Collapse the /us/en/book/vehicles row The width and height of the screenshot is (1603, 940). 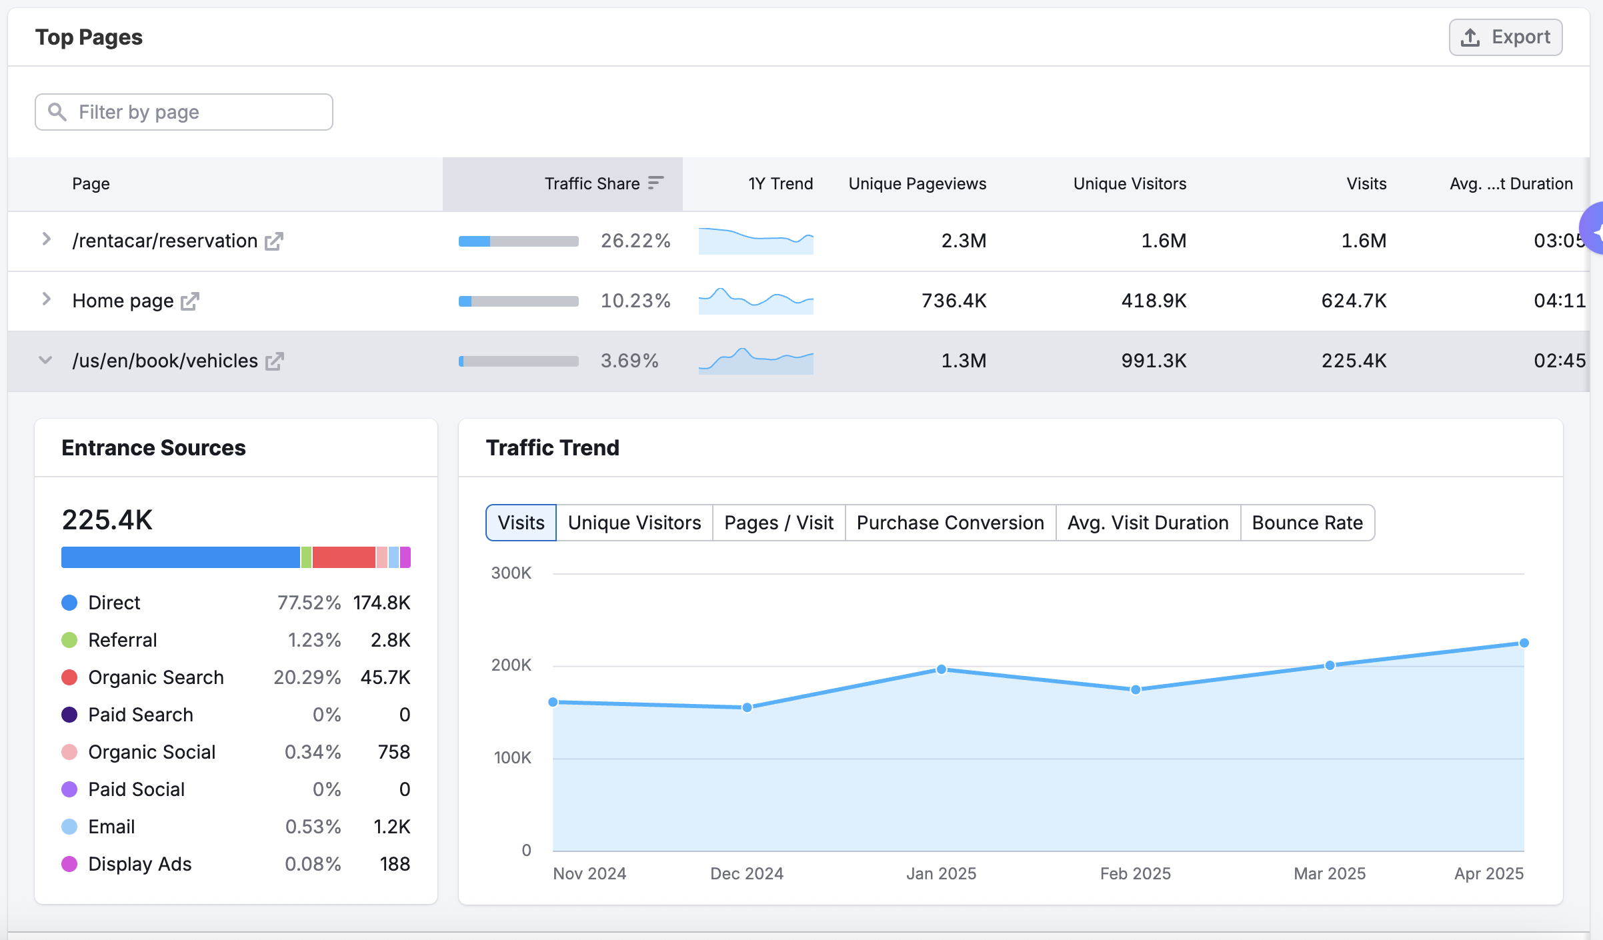click(x=45, y=360)
